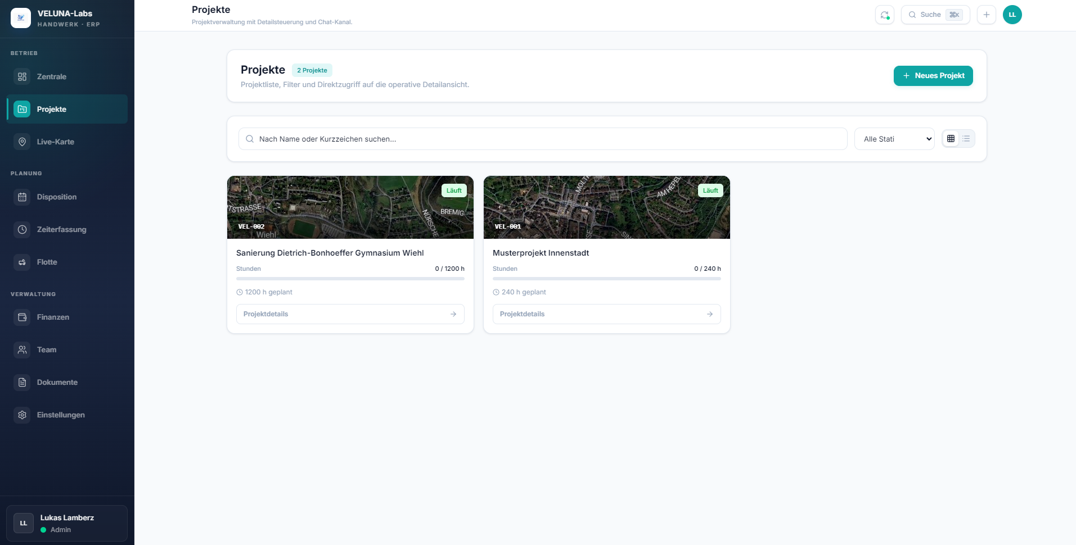
Task: Click the sync refresh icon in header
Action: (884, 15)
